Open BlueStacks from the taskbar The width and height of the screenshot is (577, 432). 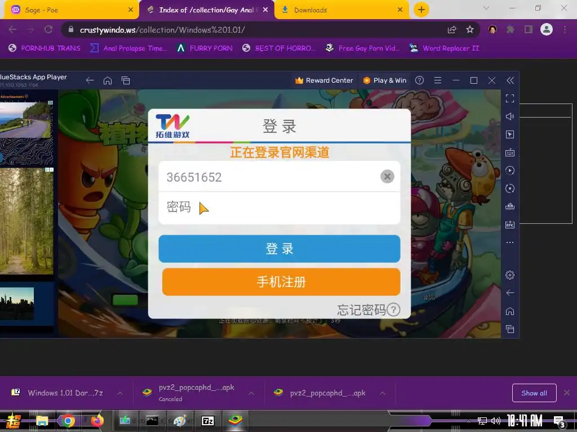point(235,421)
